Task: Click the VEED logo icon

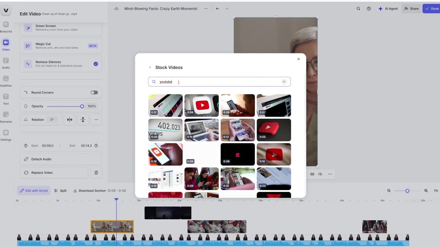Action: 6,11
